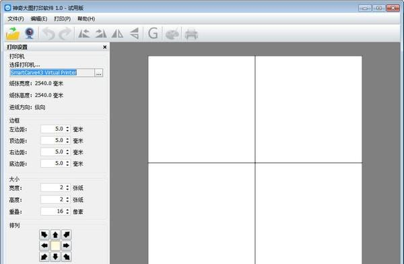Open image file with folder icon
404x264 pixels.
point(13,34)
